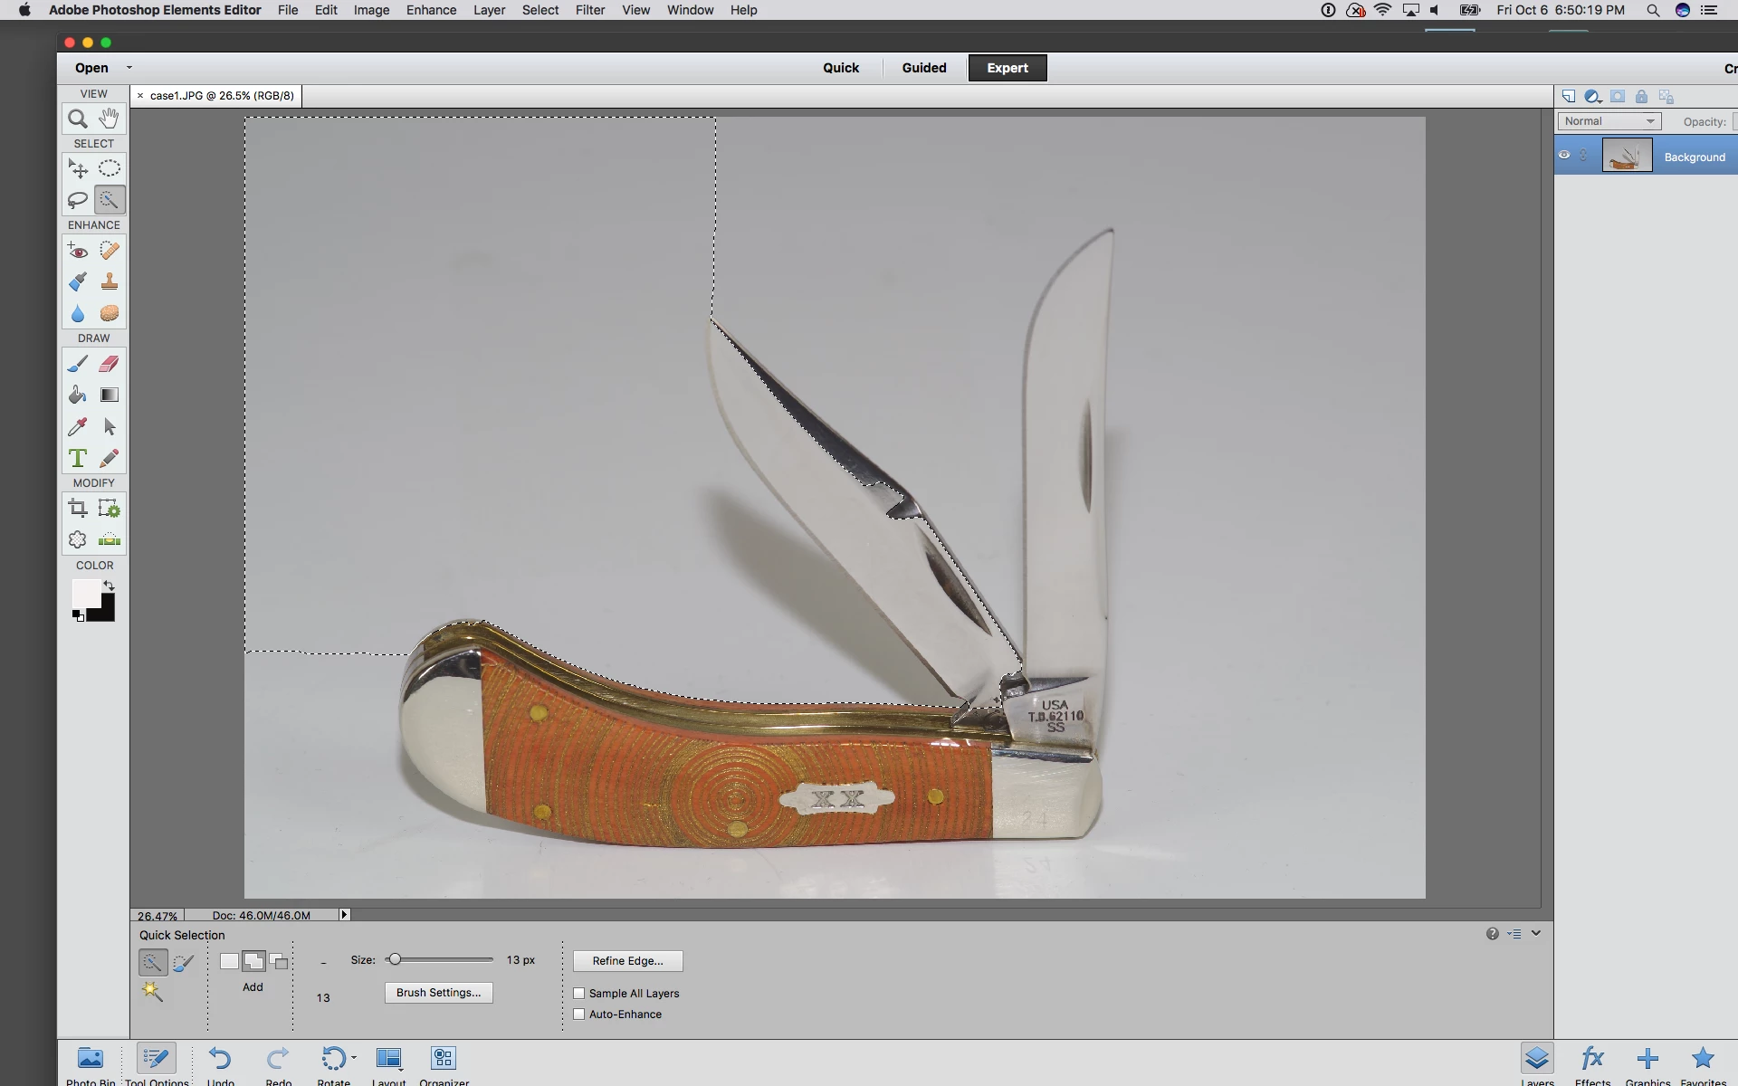The image size is (1738, 1086).
Task: Open the Filter menu
Action: (x=590, y=10)
